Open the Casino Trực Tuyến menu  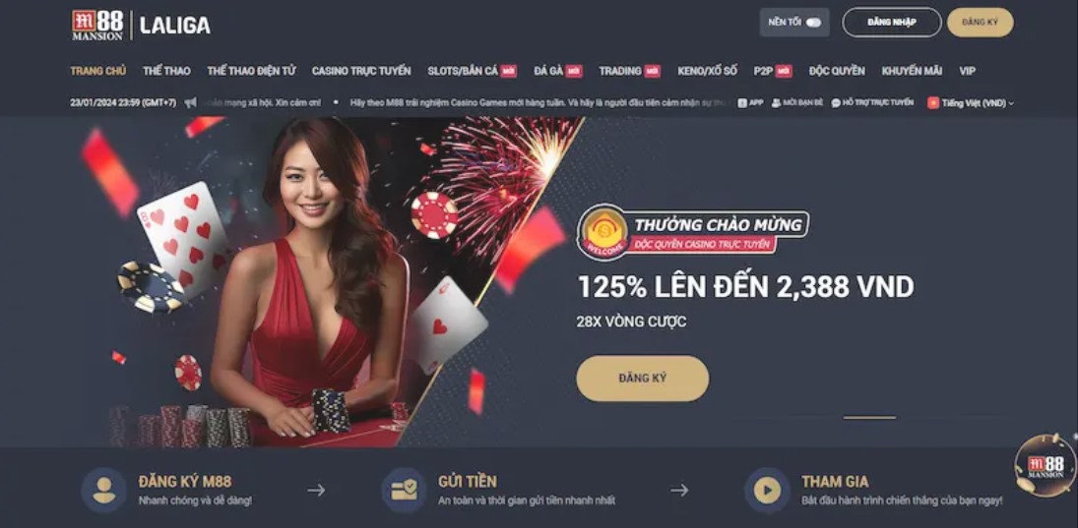click(361, 71)
